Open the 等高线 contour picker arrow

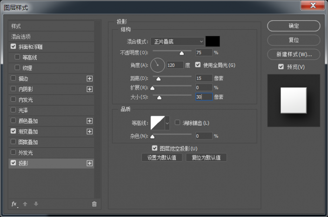tap(167, 123)
